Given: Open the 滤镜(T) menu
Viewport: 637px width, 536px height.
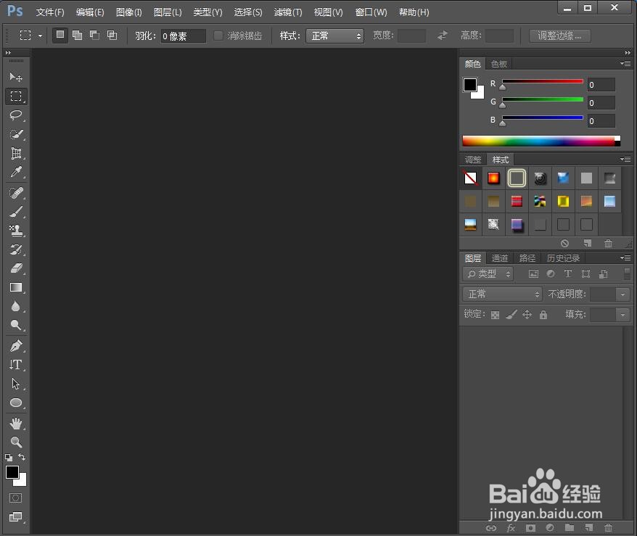Looking at the screenshot, I should click(x=288, y=12).
